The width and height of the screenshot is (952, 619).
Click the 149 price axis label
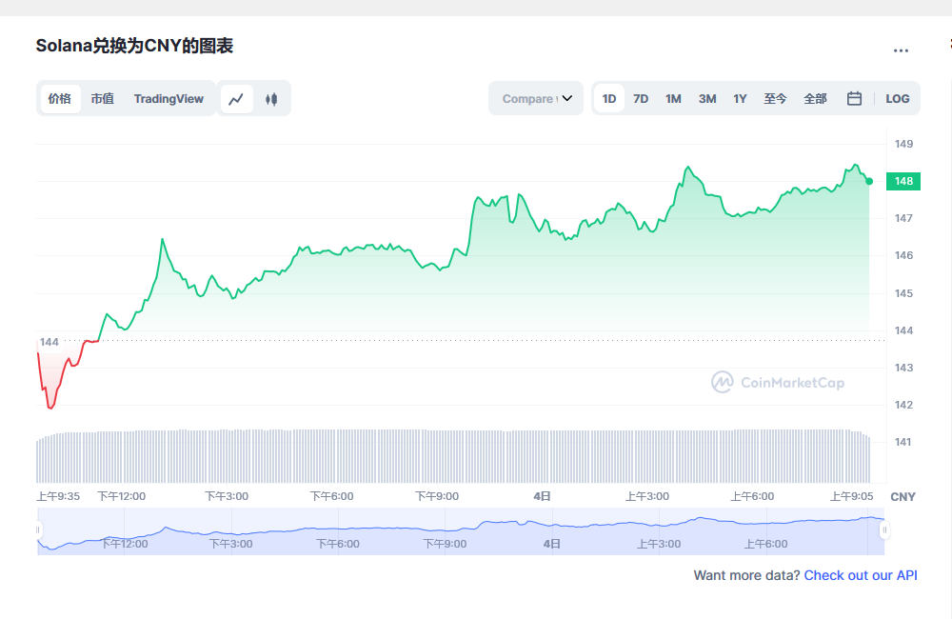(903, 144)
